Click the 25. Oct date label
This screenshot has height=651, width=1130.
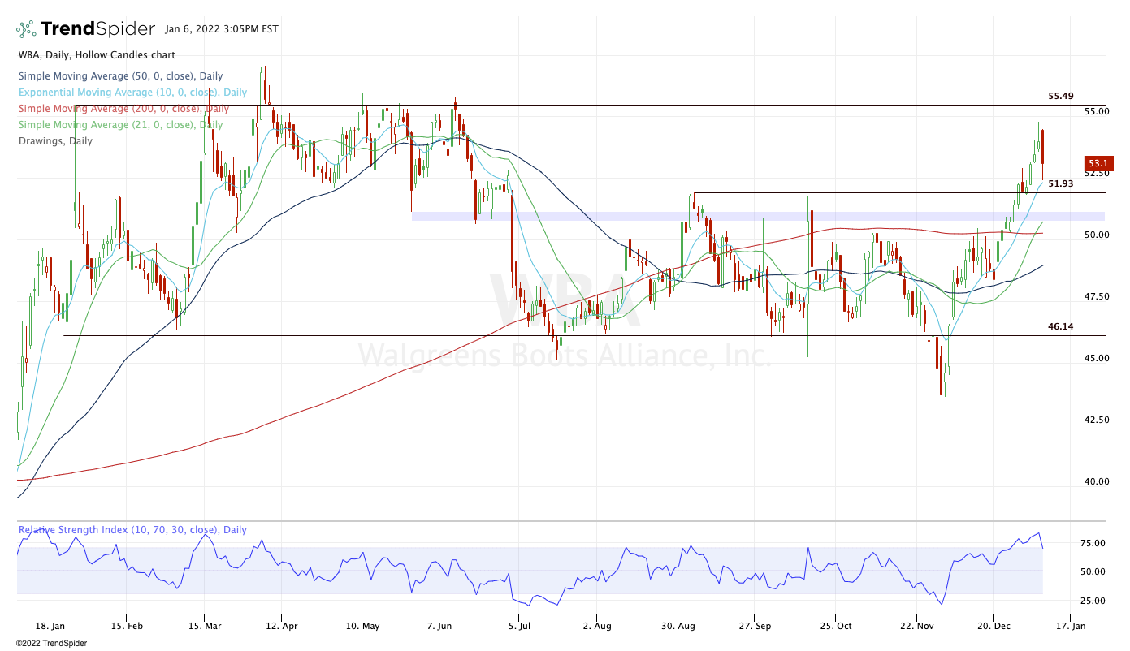pos(836,626)
